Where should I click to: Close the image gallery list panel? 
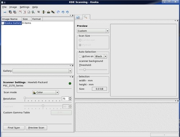(73, 16)
